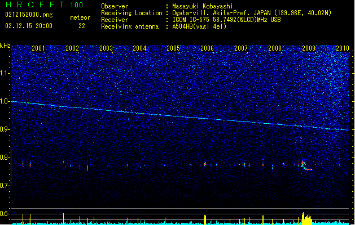Click the 2005 time marker
355x225 pixels.
[173, 48]
